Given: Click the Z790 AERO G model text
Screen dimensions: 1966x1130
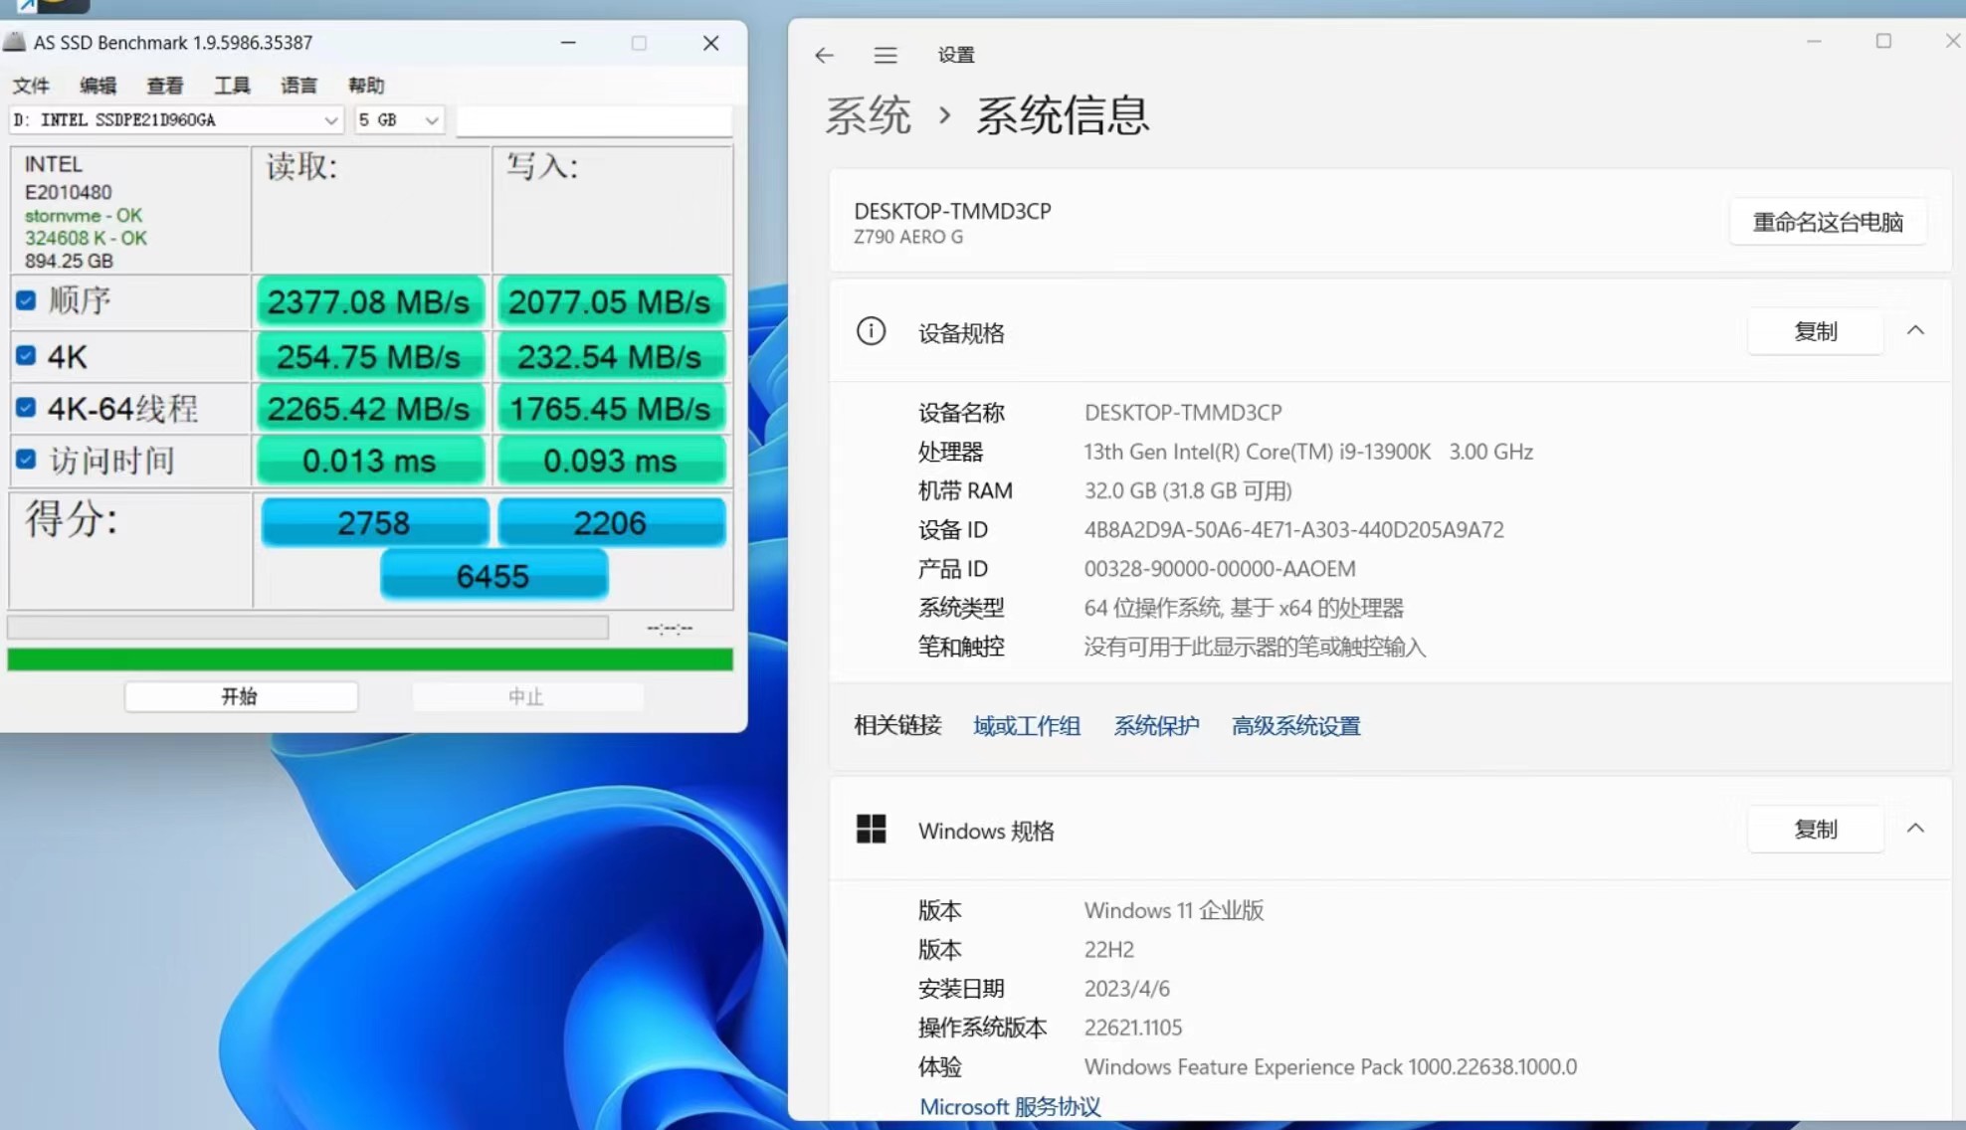Looking at the screenshot, I should click(908, 237).
